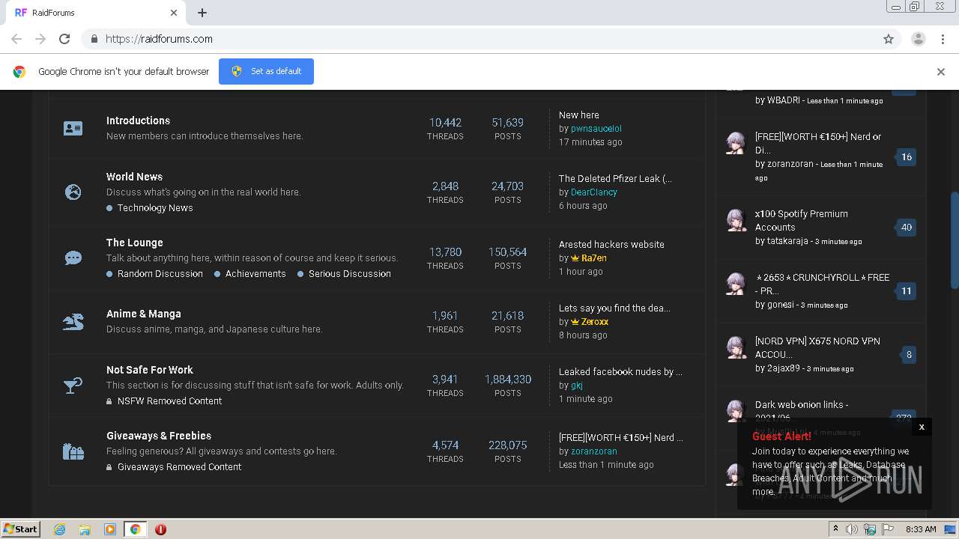
Task: Open Serious Discussion subforum
Action: tap(350, 274)
